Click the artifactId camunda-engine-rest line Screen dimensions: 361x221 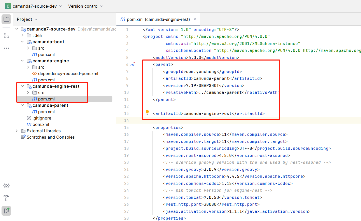209,113
